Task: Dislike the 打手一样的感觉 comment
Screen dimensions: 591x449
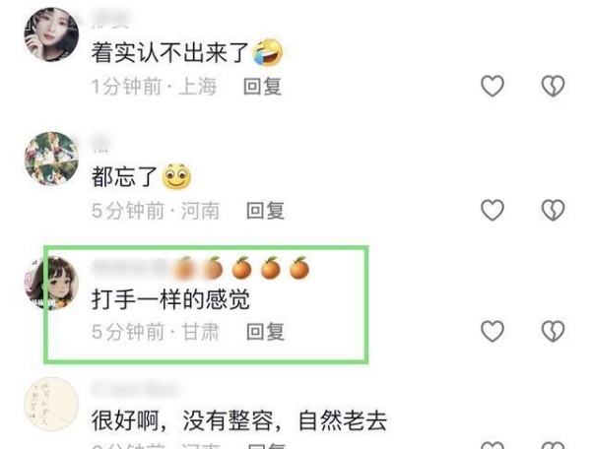Action: click(553, 331)
